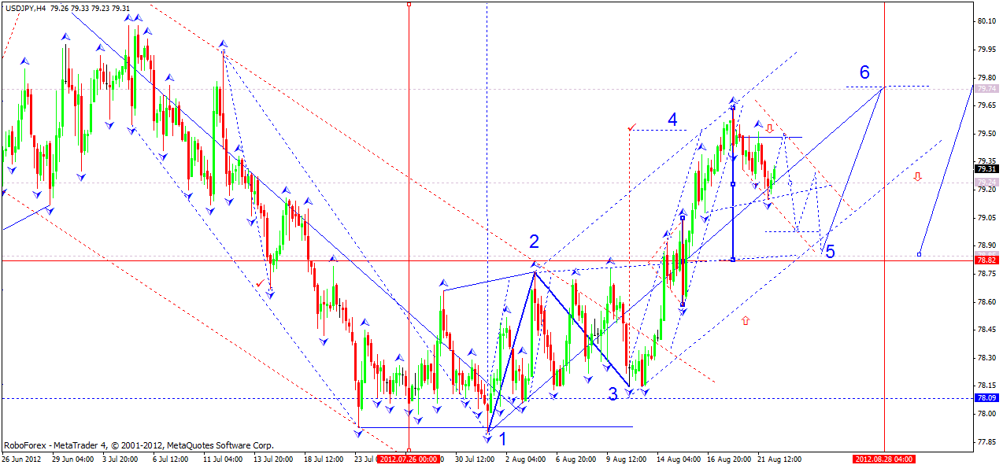Select wave label 5
Screen dimensions: 1003x465
(830, 253)
